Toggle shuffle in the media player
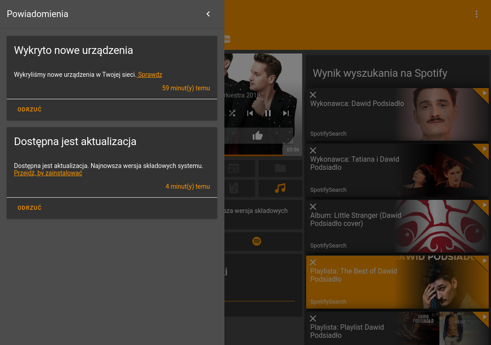The image size is (491, 345). click(232, 113)
